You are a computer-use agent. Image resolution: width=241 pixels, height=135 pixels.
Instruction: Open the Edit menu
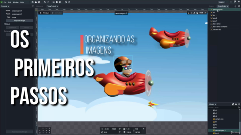click(x=9, y=2)
